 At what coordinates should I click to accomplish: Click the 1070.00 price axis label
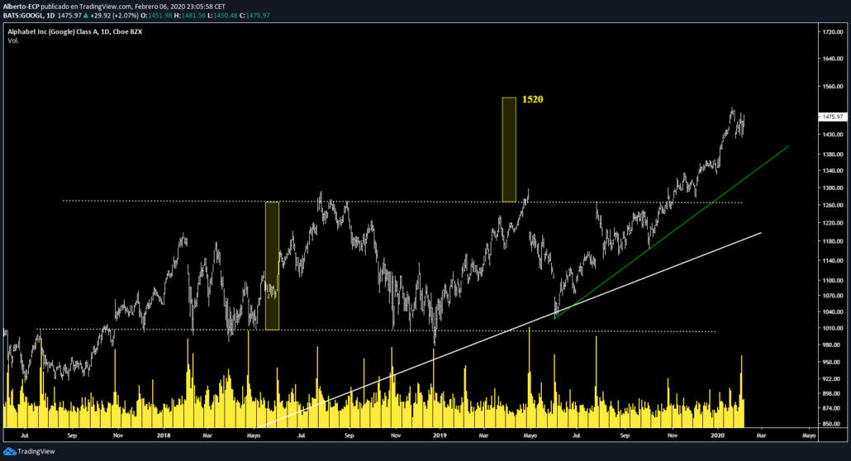pyautogui.click(x=833, y=296)
